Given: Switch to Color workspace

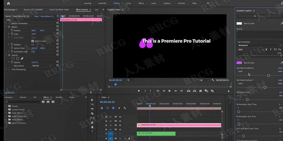Looking at the screenshot, I should 129,3.
